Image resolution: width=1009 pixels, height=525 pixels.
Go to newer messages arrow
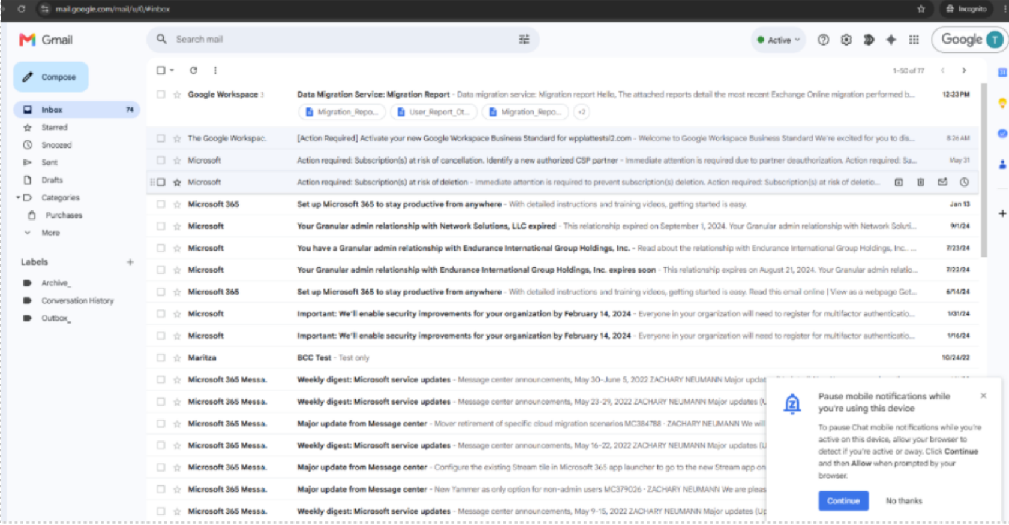pyautogui.click(x=942, y=70)
